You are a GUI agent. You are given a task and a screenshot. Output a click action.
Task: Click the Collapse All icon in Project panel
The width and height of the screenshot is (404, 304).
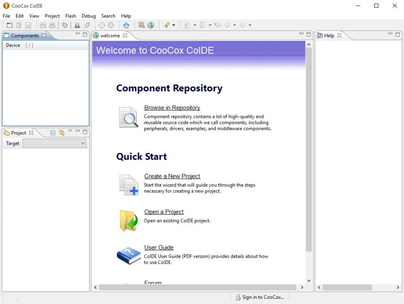point(52,133)
